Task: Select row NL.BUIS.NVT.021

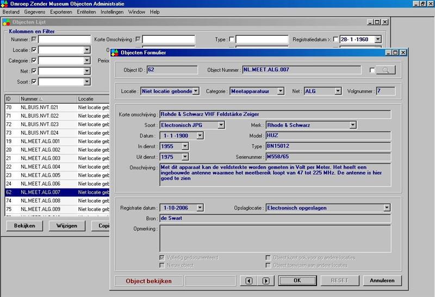Action: pyautogui.click(x=57, y=107)
